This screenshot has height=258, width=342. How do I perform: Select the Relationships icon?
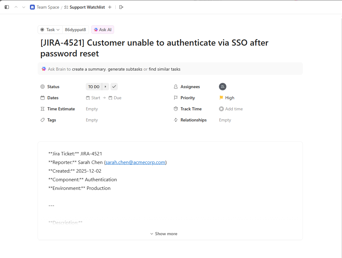click(175, 120)
